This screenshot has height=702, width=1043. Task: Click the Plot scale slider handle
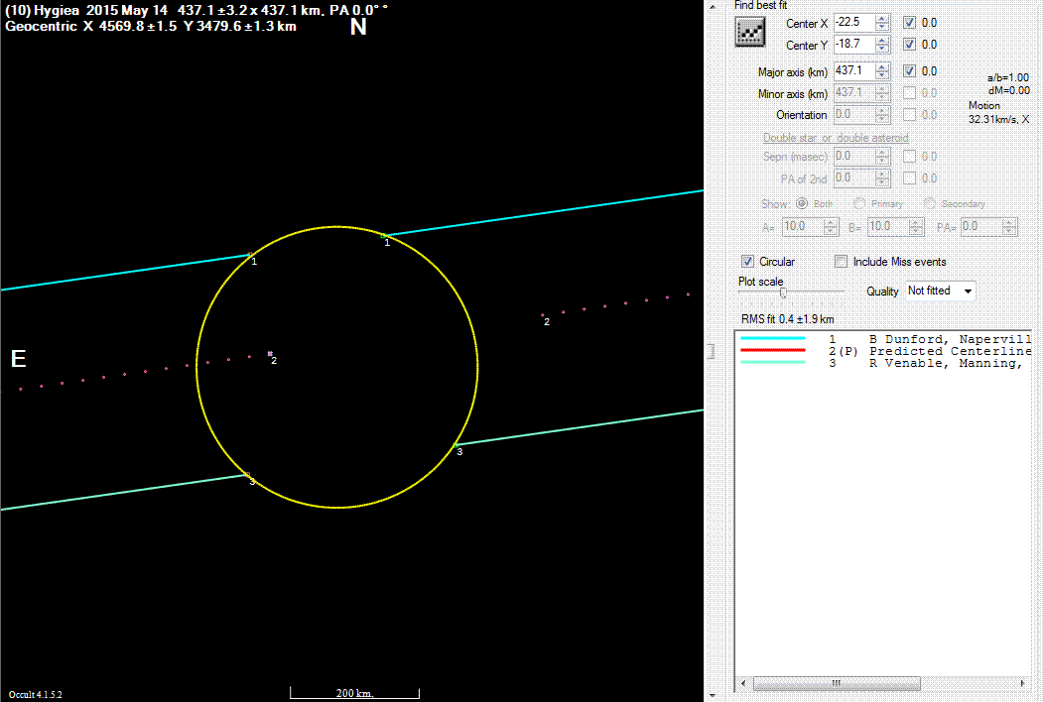point(784,292)
